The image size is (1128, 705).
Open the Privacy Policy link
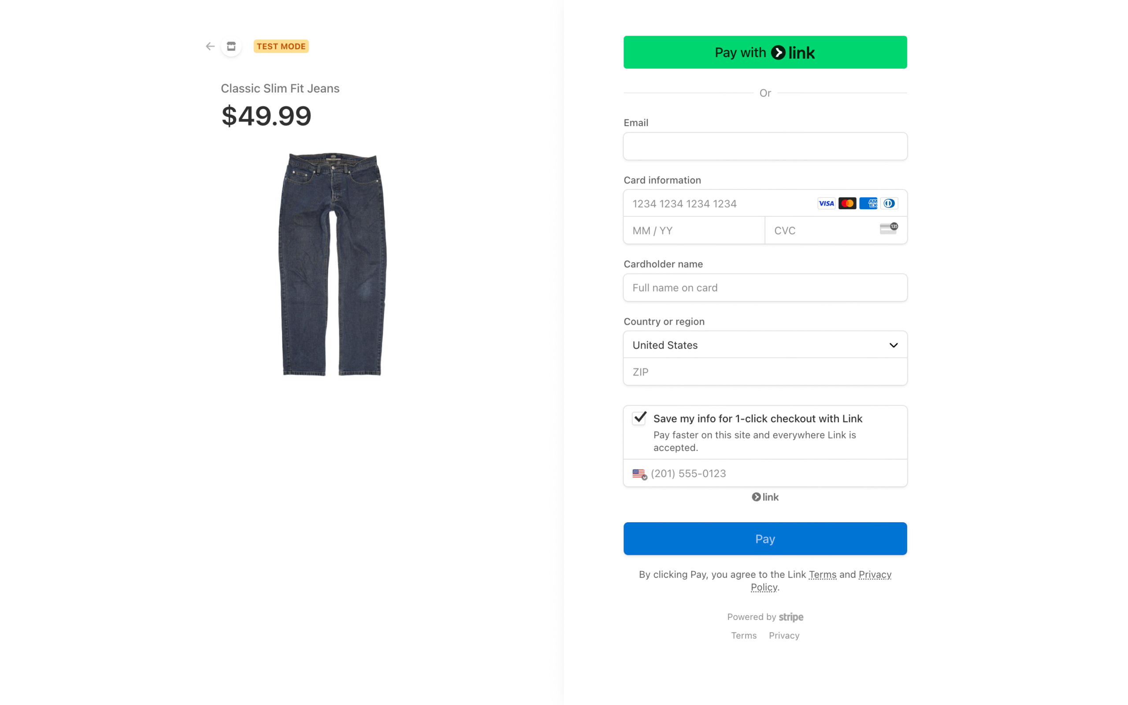coord(875,575)
